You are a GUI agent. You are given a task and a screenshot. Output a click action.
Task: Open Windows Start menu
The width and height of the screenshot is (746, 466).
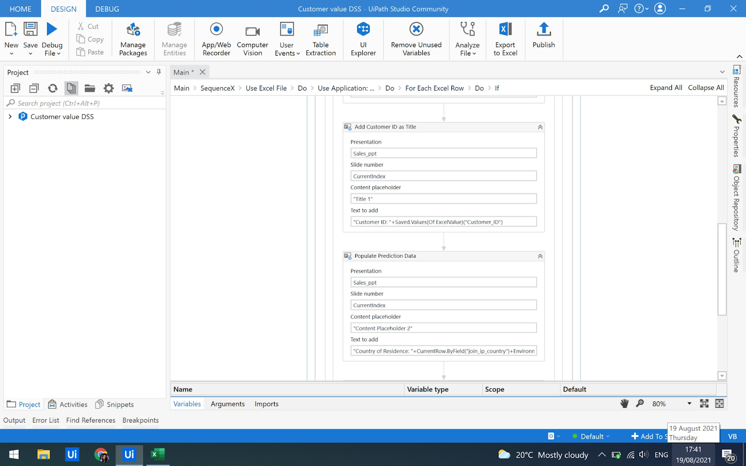coord(14,454)
